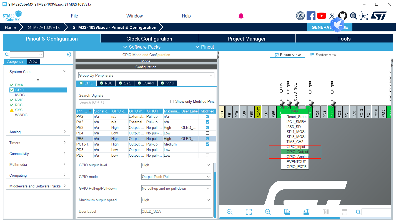
Task: Open the ST YouTube channel icon
Action: pyautogui.click(x=322, y=16)
